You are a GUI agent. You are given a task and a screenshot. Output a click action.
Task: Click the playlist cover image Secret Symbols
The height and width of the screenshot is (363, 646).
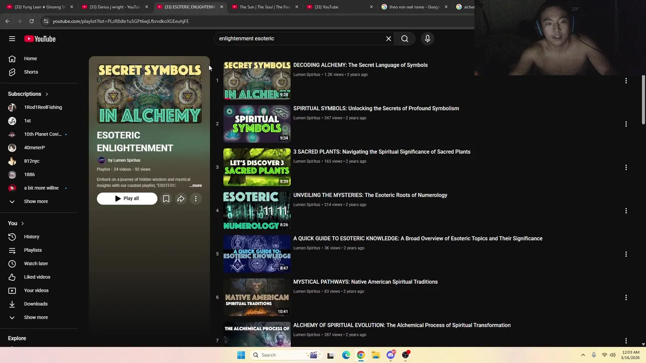(x=149, y=94)
